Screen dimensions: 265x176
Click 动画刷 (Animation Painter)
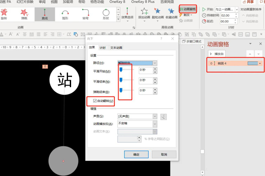click(x=186, y=21)
